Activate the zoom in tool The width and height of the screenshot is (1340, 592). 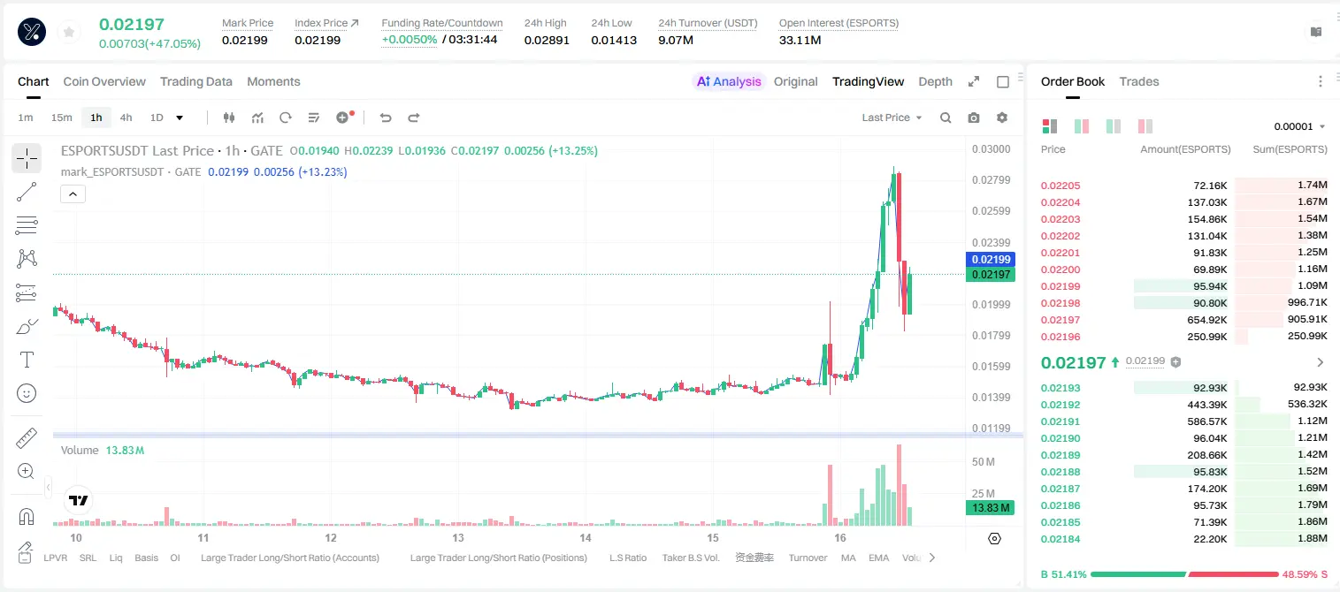tap(27, 471)
